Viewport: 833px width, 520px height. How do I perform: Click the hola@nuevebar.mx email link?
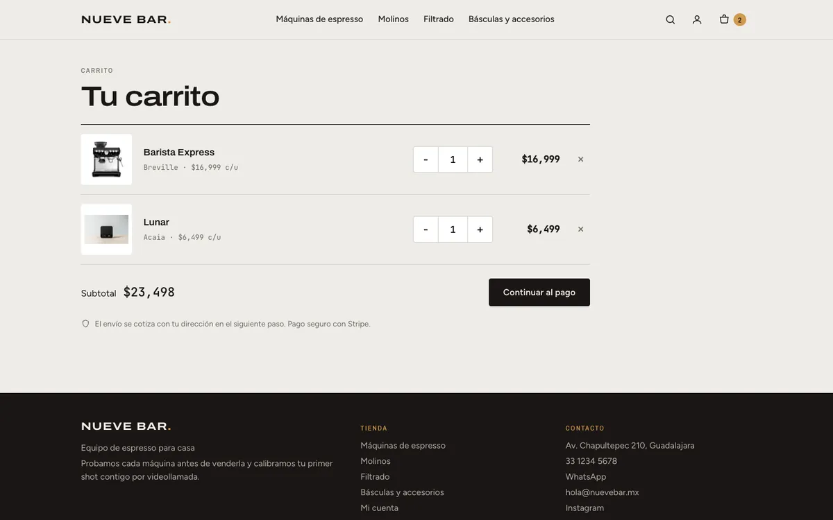pyautogui.click(x=603, y=492)
